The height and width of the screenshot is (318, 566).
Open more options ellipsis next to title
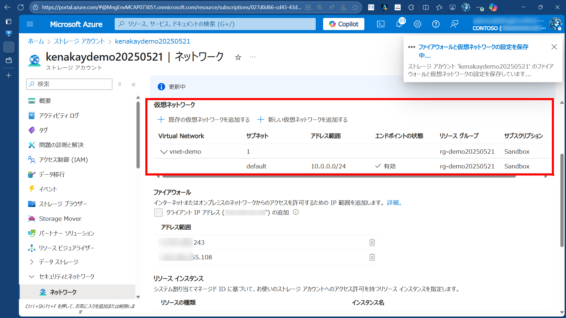coord(253,57)
